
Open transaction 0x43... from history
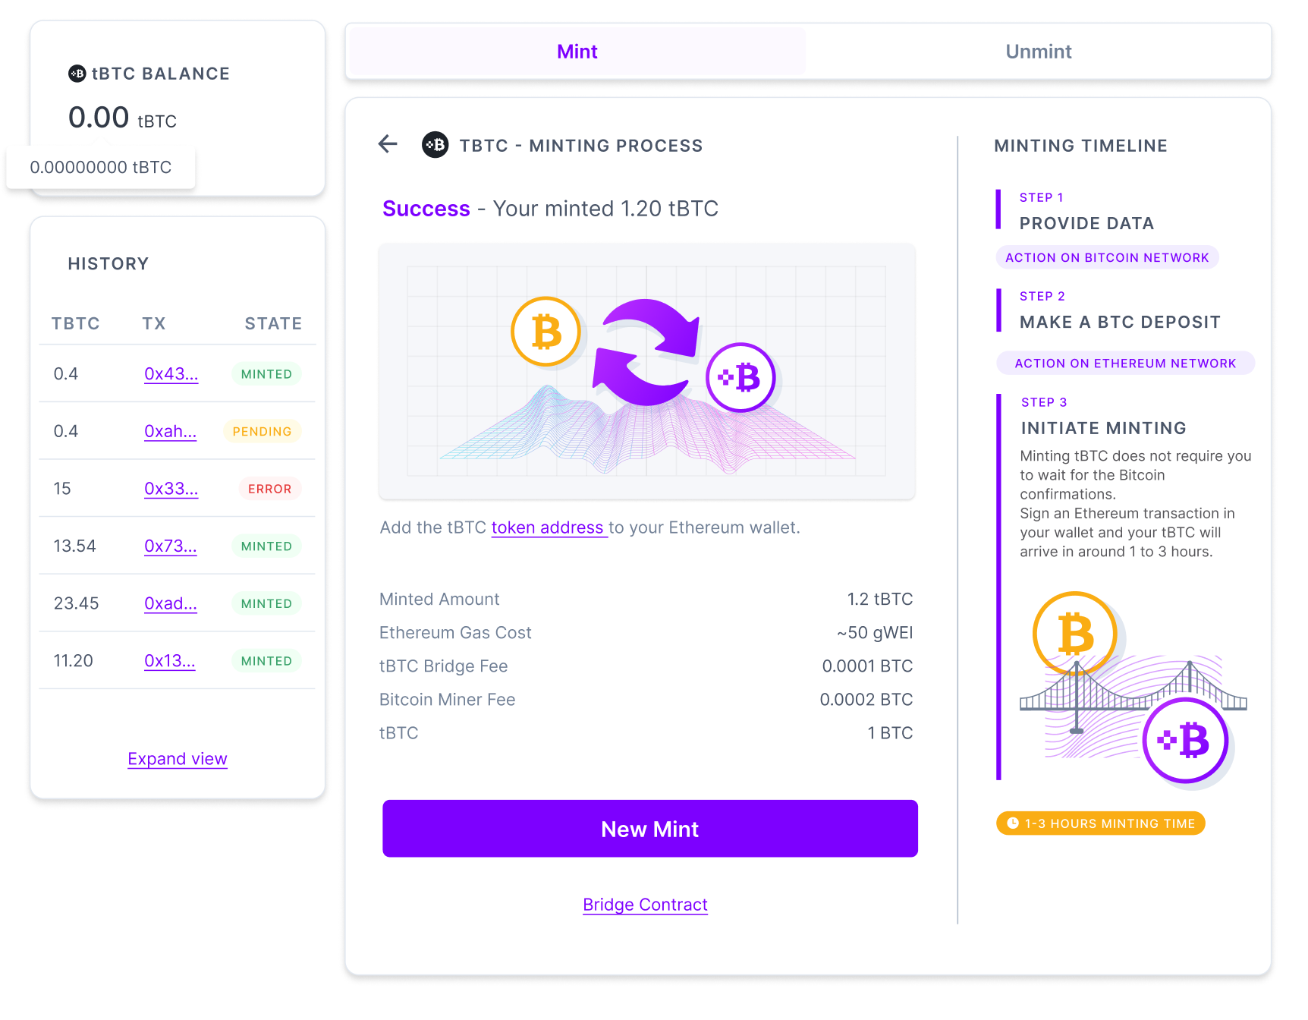pos(171,373)
